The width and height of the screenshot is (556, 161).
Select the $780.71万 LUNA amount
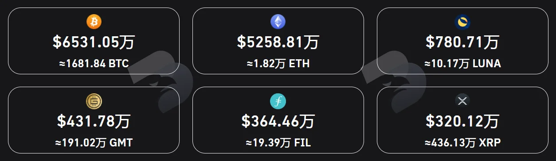pyautogui.click(x=462, y=42)
